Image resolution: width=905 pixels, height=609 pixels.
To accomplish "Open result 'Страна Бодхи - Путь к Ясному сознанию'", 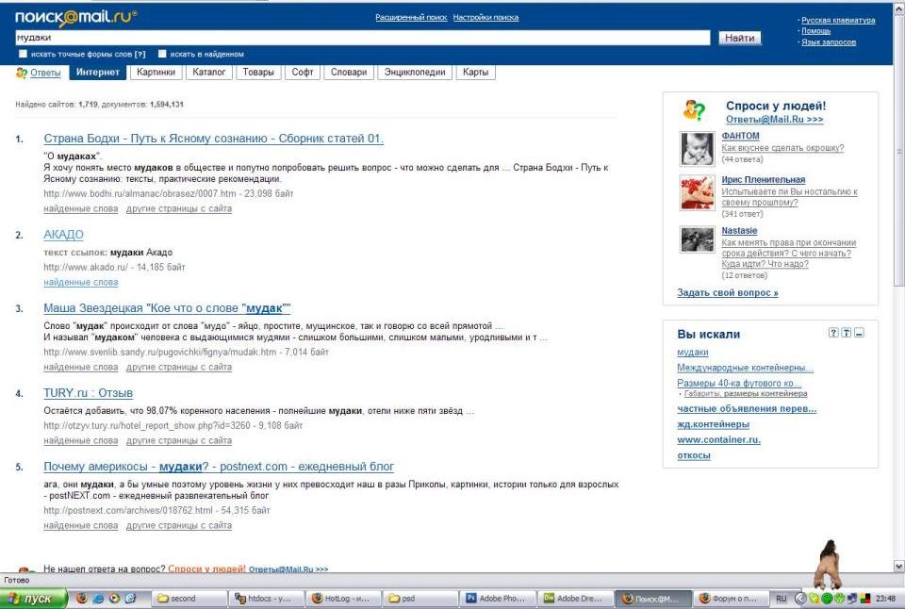I will tap(214, 139).
